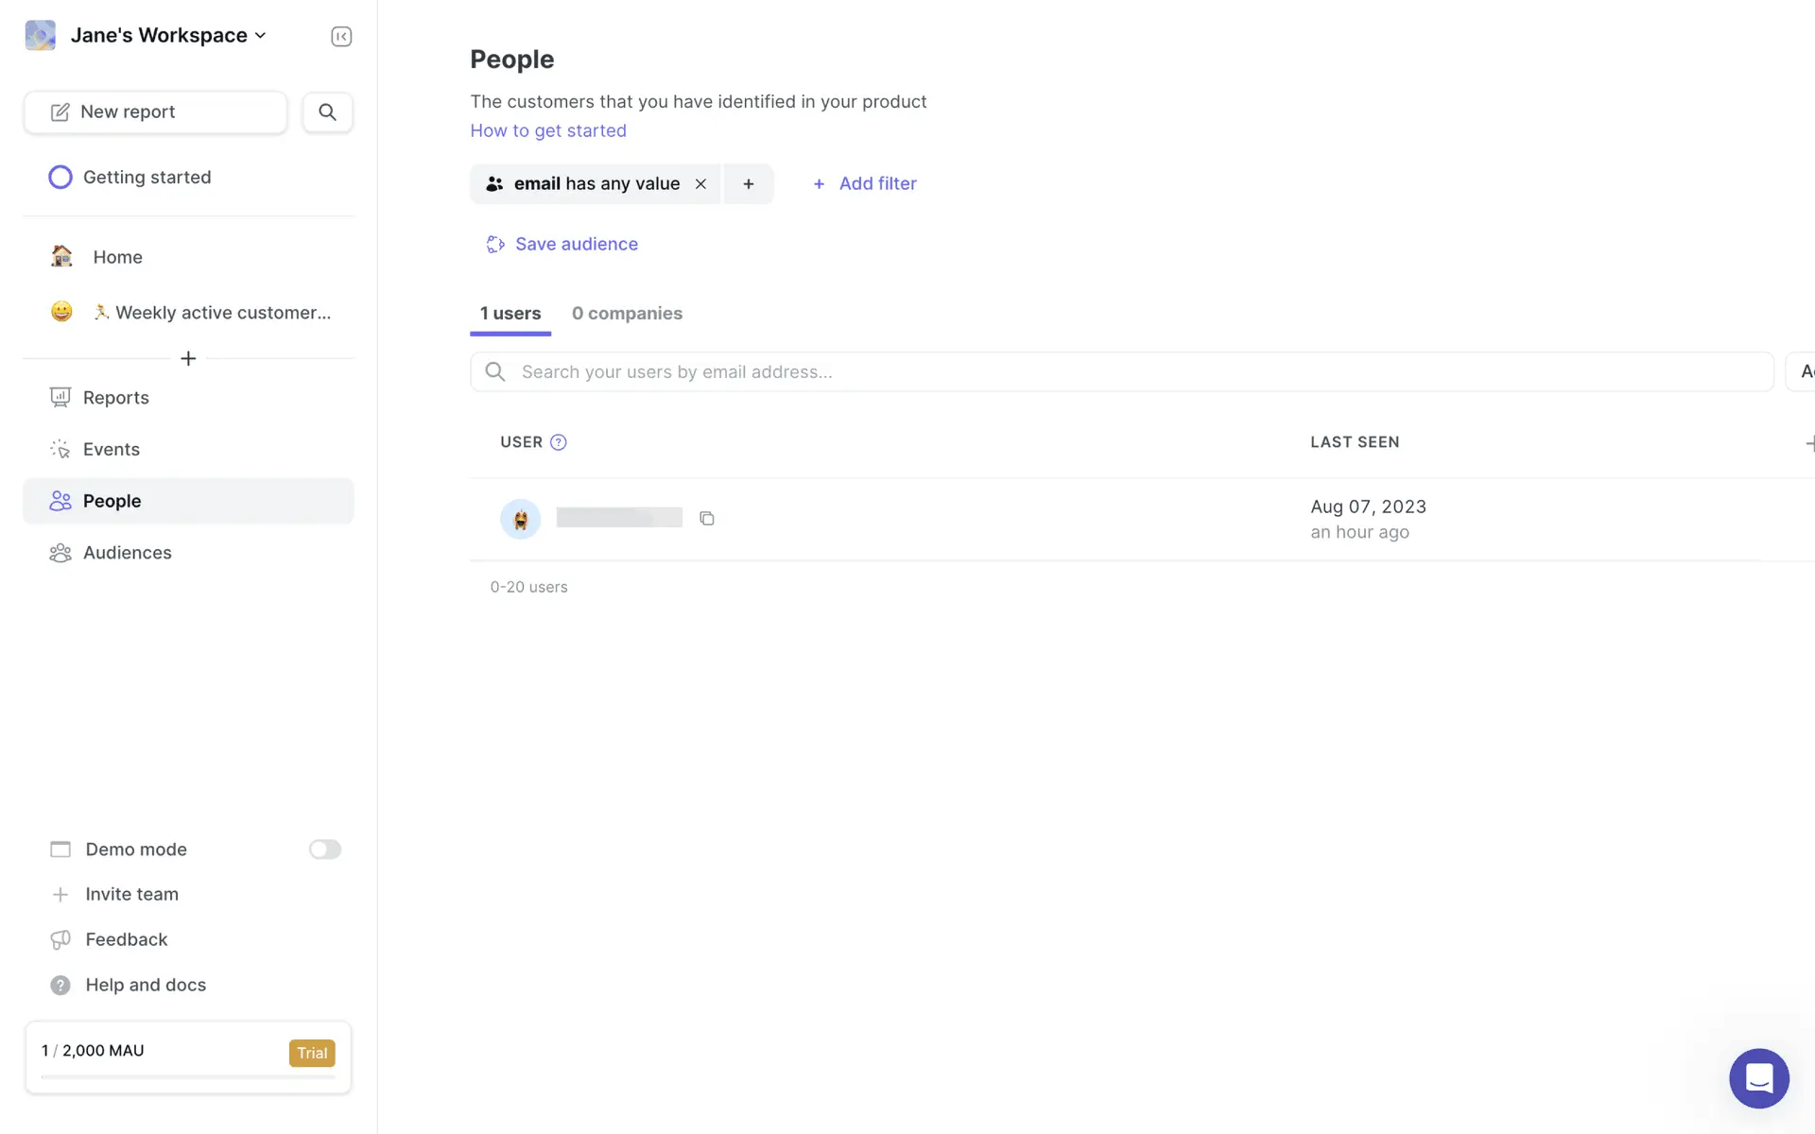Select the 1 users tab
The height and width of the screenshot is (1134, 1815).
(x=510, y=314)
